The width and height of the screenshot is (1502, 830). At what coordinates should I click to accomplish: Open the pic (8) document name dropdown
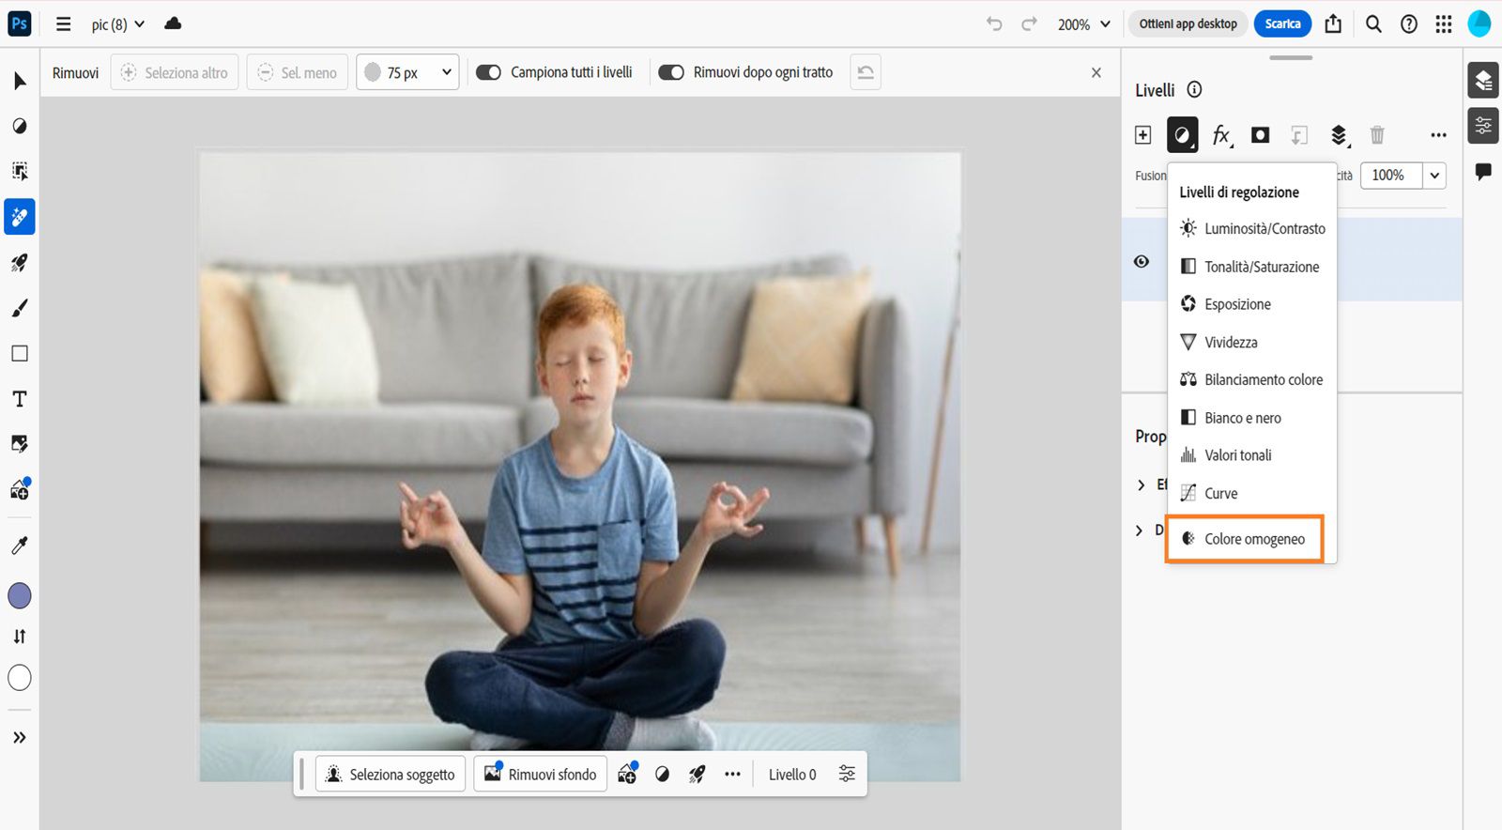(118, 24)
